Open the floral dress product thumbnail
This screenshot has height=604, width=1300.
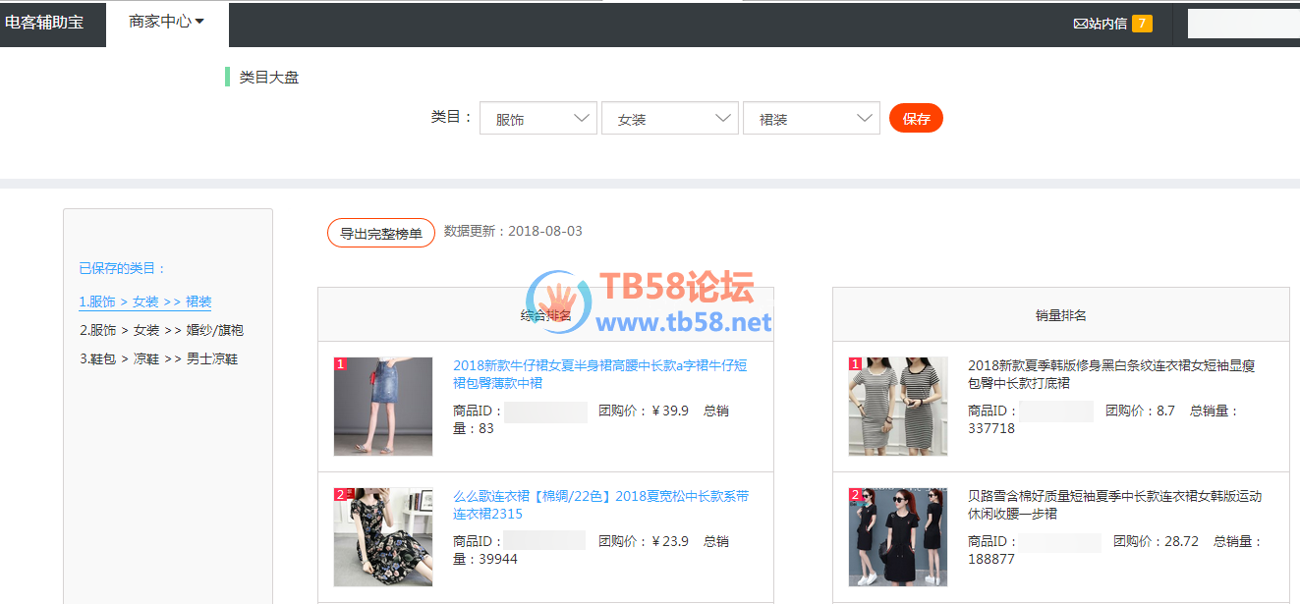click(x=383, y=537)
